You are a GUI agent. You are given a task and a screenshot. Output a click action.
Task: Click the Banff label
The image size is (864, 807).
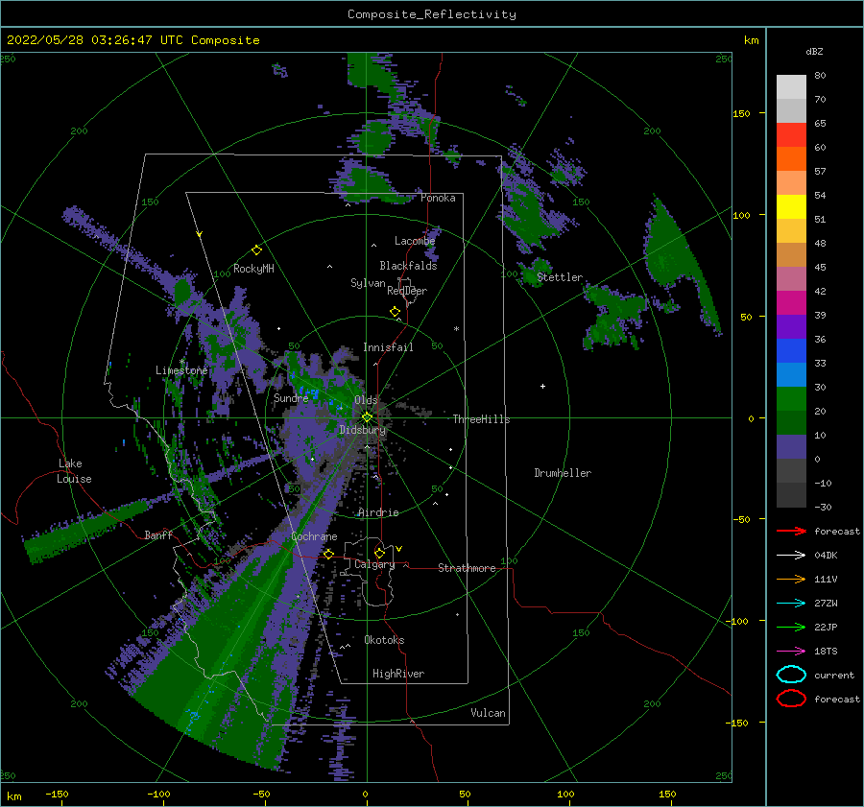click(x=158, y=534)
